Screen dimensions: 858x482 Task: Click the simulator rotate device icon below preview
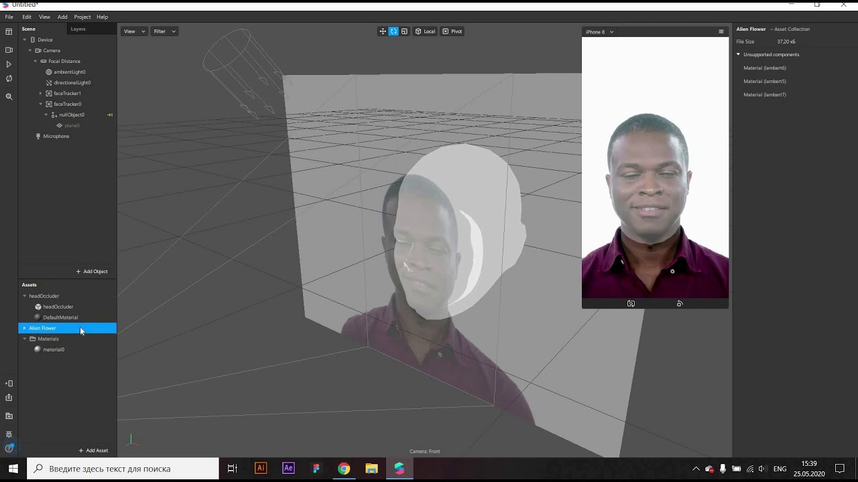[680, 303]
